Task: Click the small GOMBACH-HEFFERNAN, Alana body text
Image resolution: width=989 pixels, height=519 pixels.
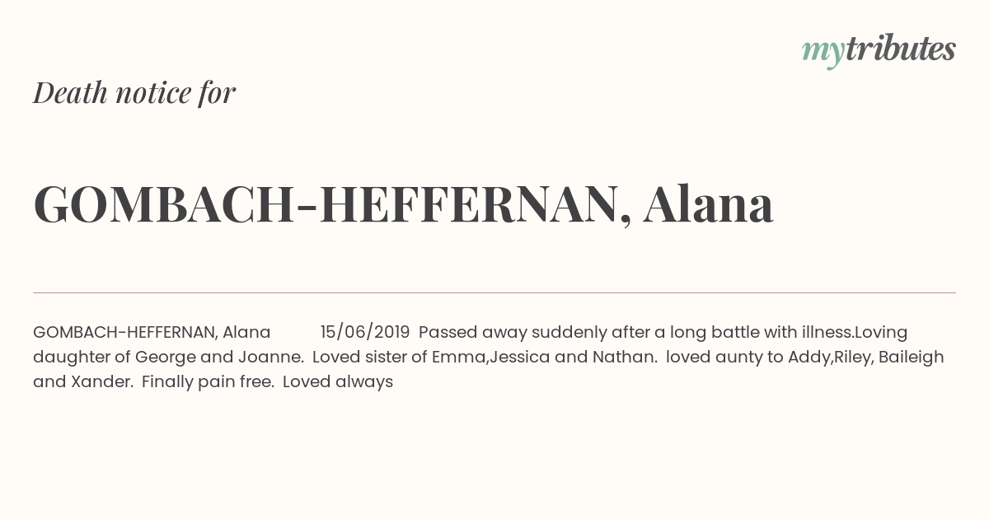Action: click(152, 332)
